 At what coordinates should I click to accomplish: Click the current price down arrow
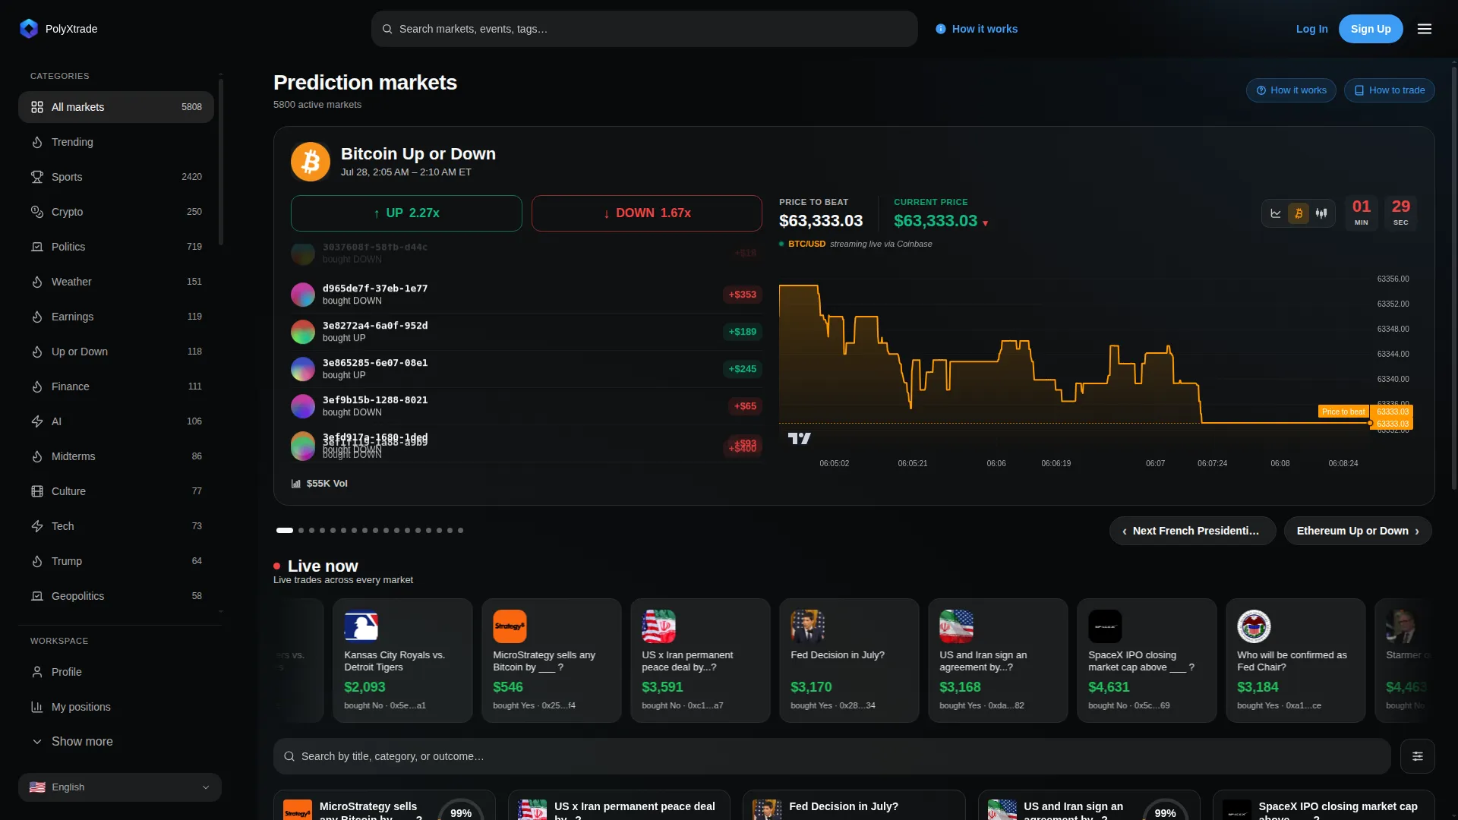click(x=986, y=223)
